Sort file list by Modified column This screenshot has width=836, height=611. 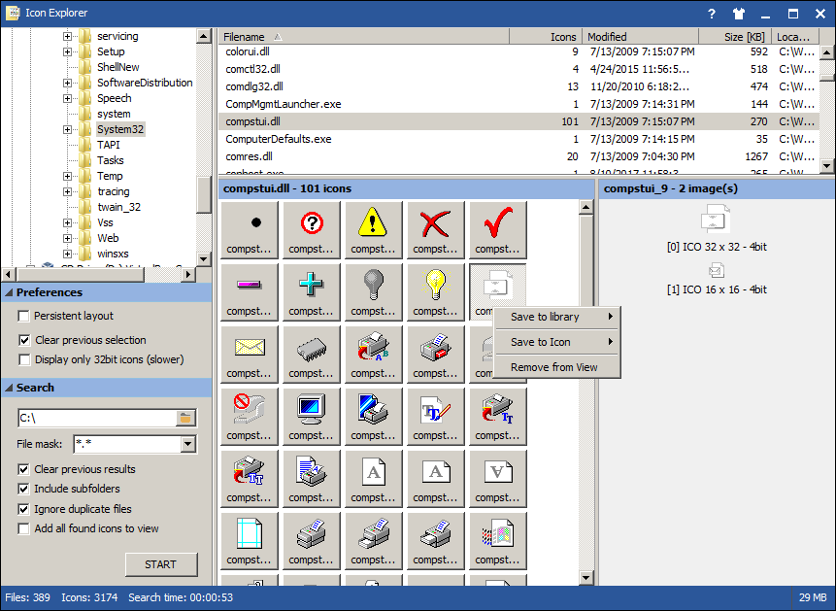[x=641, y=37]
